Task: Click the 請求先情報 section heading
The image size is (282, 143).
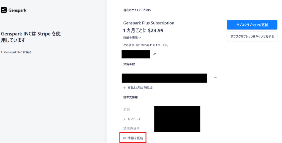Action: click(131, 97)
